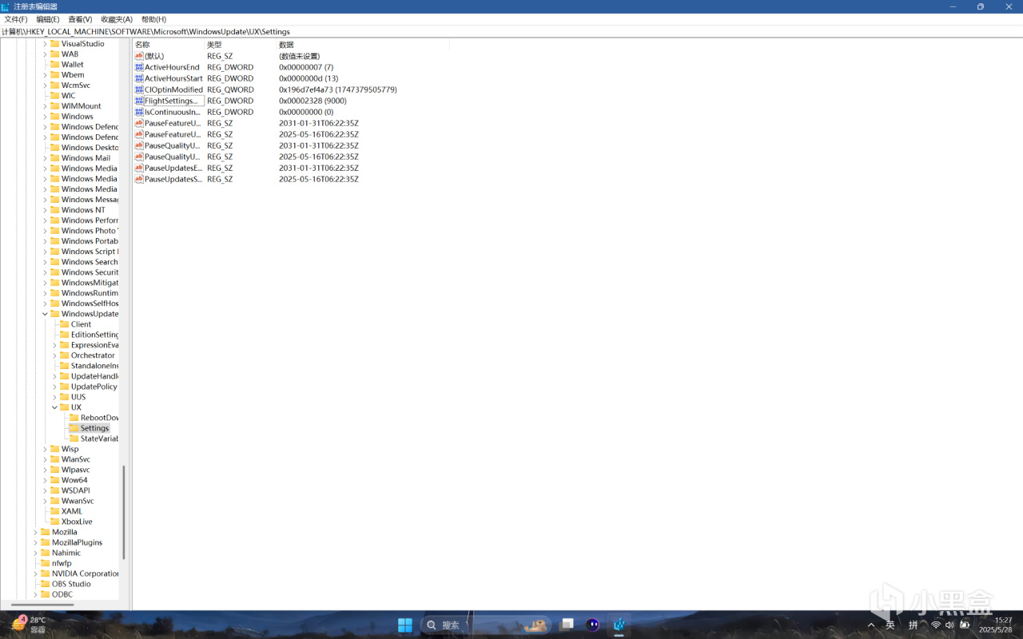Screen dimensions: 1023x639
Task: Select the Windows Search key
Action: (x=90, y=262)
